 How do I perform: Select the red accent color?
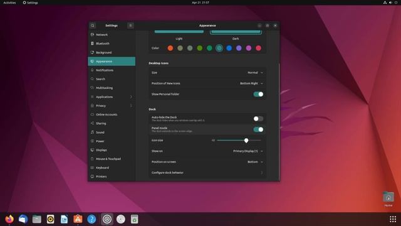[x=259, y=48]
